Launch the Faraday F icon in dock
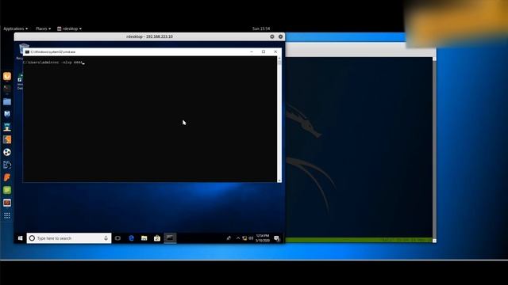The image size is (508, 285). pyautogui.click(x=7, y=177)
